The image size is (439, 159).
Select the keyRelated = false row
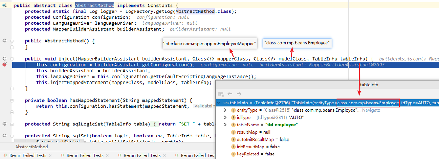(327, 154)
